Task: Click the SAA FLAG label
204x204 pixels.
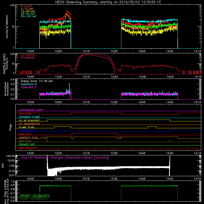Action: point(25,134)
